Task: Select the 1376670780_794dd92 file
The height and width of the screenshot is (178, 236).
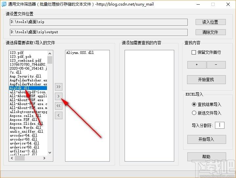Action: click(28, 64)
